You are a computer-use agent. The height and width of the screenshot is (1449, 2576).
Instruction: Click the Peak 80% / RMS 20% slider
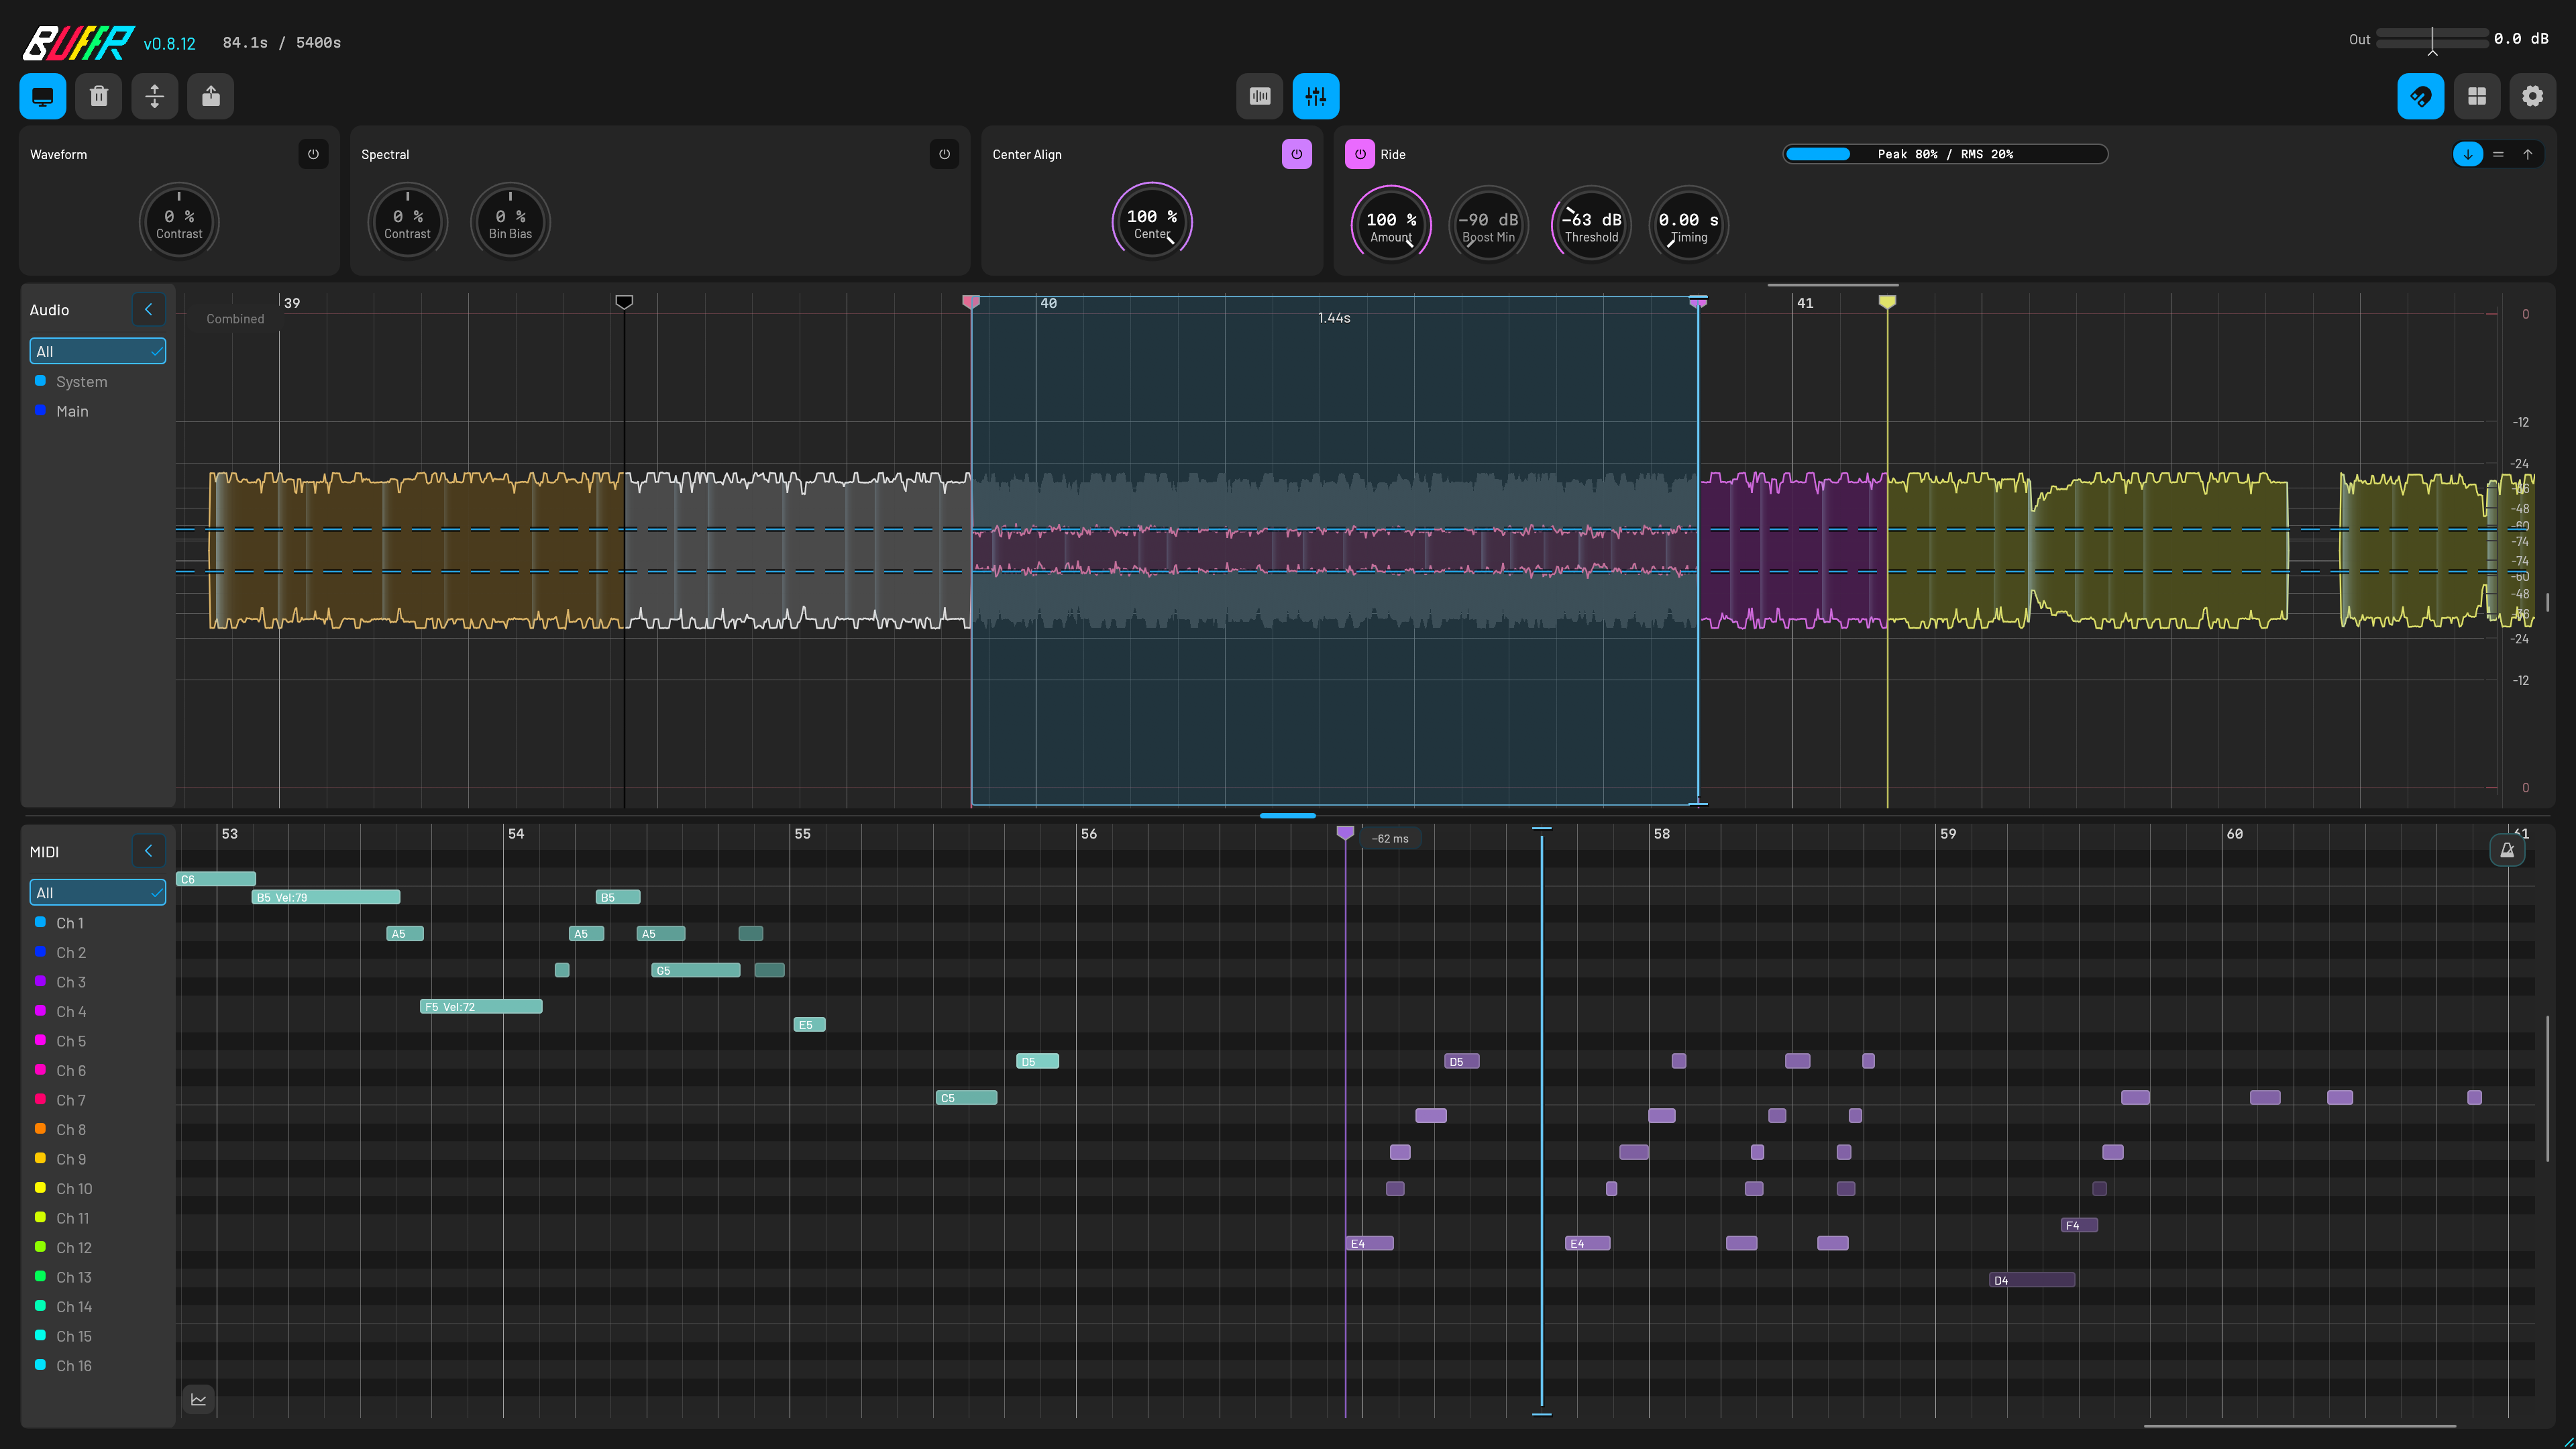tap(1945, 154)
